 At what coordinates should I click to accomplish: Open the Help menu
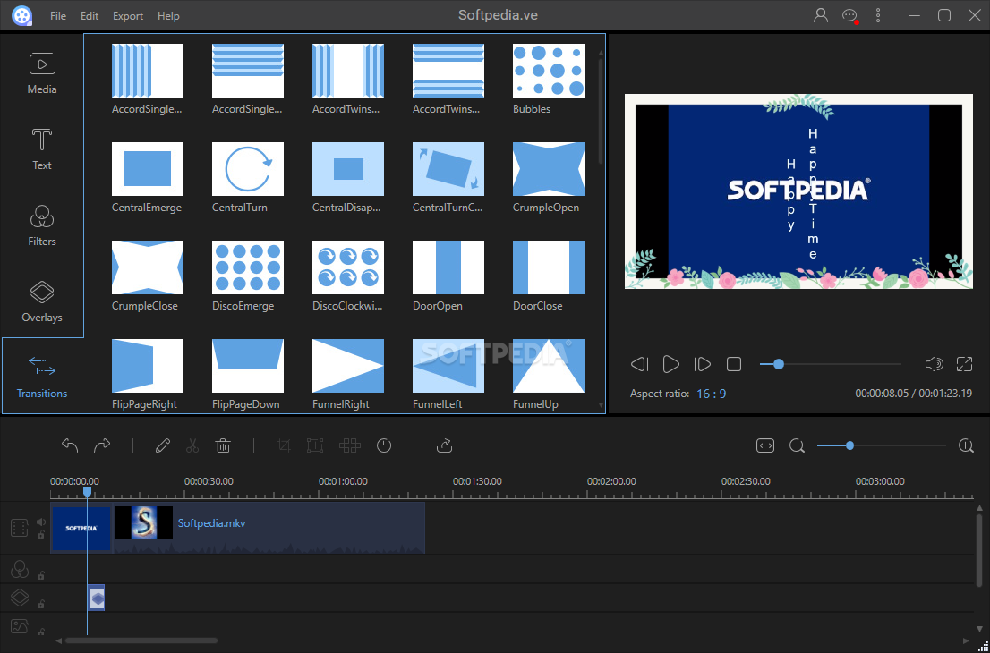pyautogui.click(x=168, y=16)
